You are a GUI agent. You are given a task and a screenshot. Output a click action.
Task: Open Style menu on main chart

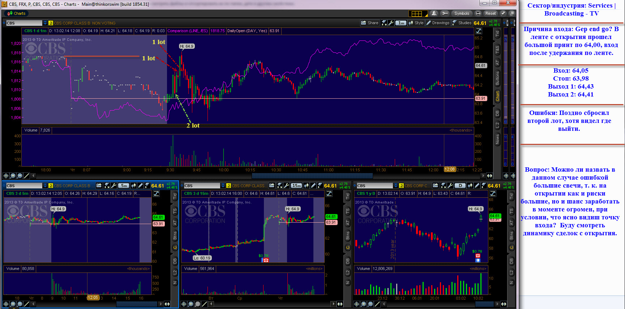pos(416,23)
